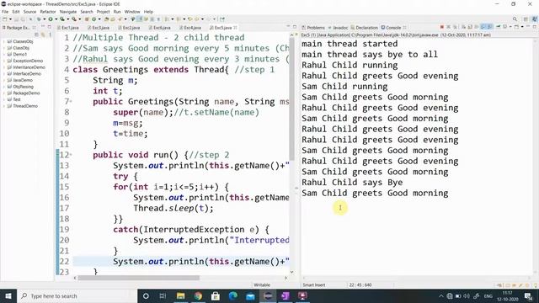Open Task View on taskbar
Viewport: 539px width, 303px height.
163,295
